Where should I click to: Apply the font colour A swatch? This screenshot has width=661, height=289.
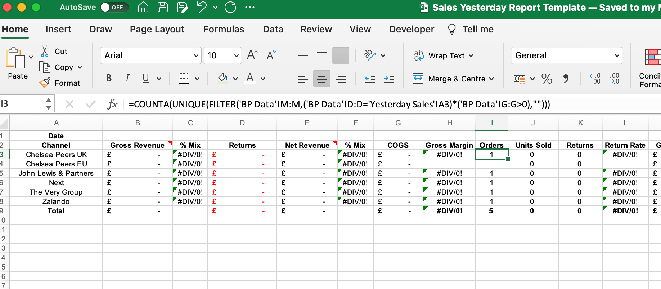(x=250, y=78)
